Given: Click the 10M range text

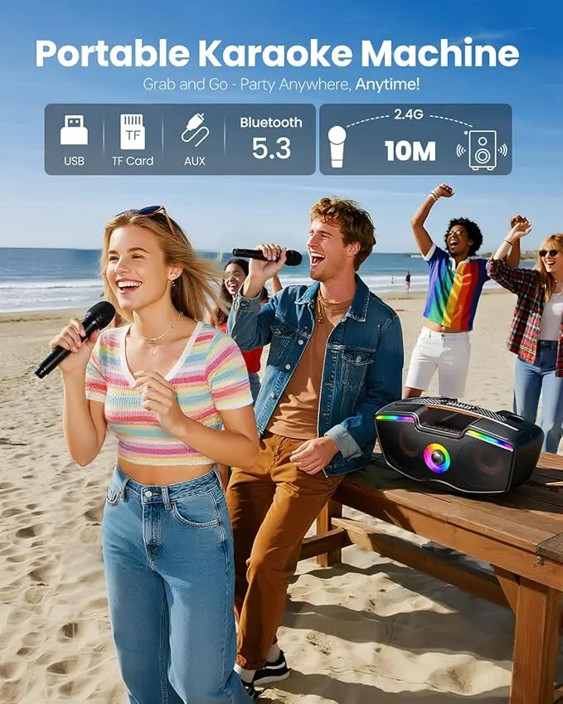Looking at the screenshot, I should (x=410, y=151).
